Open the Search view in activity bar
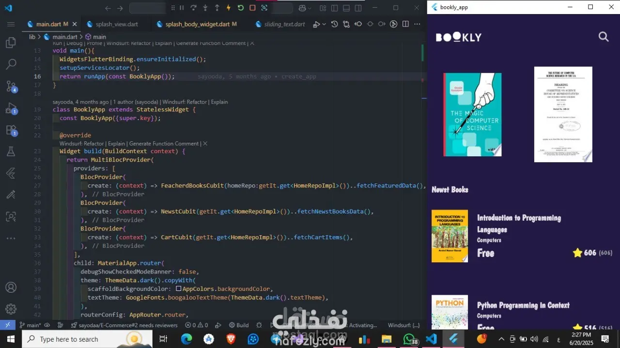This screenshot has width=620, height=348. point(11,64)
